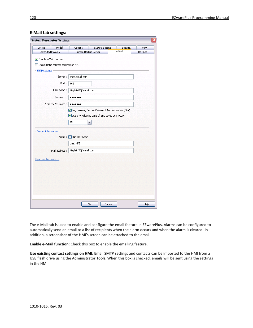The height and width of the screenshot is (328, 253).
Task: Close the System Parameter Settings dialog
Action: pos(154,40)
